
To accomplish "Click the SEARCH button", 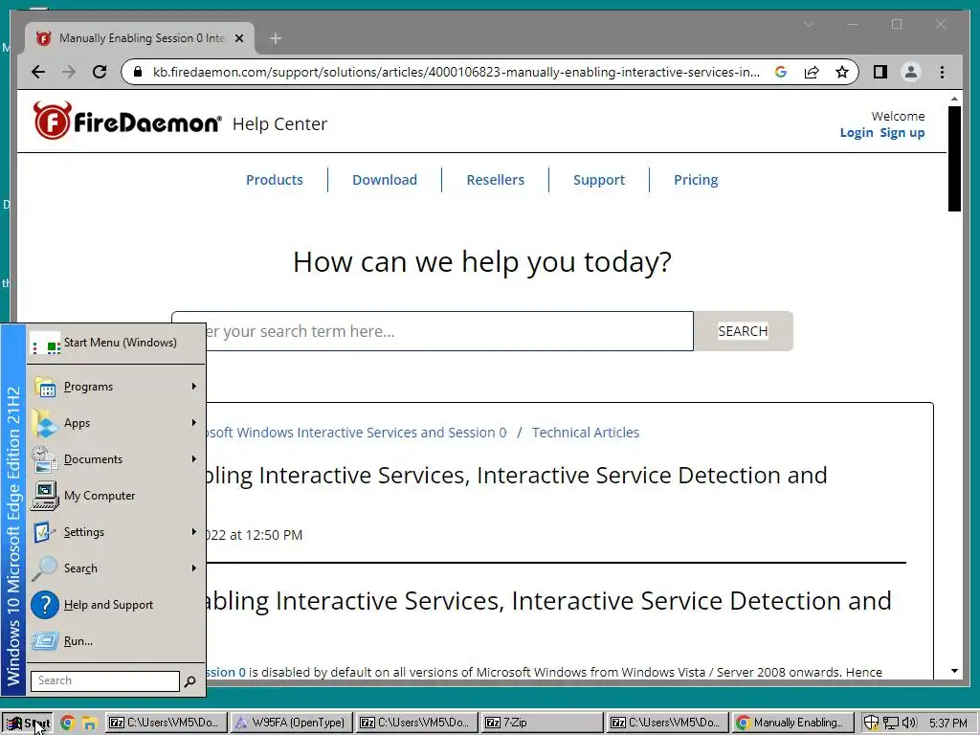I will pos(743,331).
